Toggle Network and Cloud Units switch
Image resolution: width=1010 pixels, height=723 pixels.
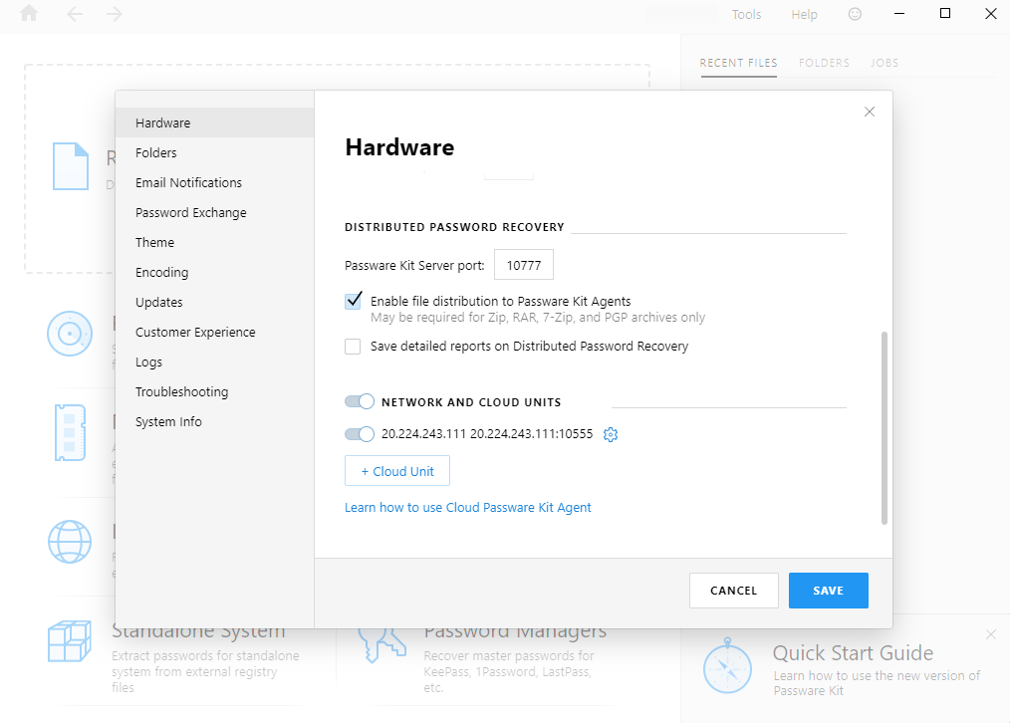(360, 401)
